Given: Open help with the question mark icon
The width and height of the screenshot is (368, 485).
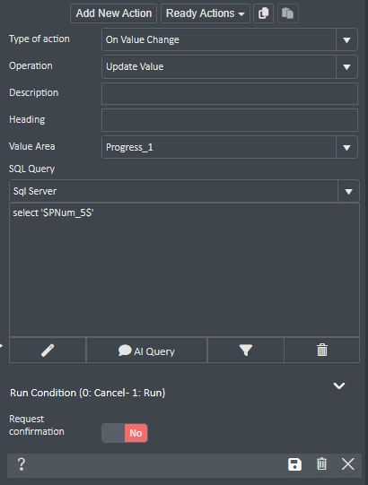Looking at the screenshot, I should pyautogui.click(x=21, y=464).
